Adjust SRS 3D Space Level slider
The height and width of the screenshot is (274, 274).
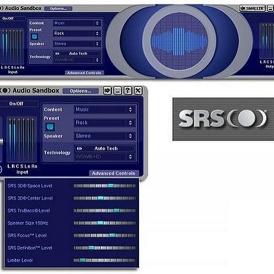(104, 186)
